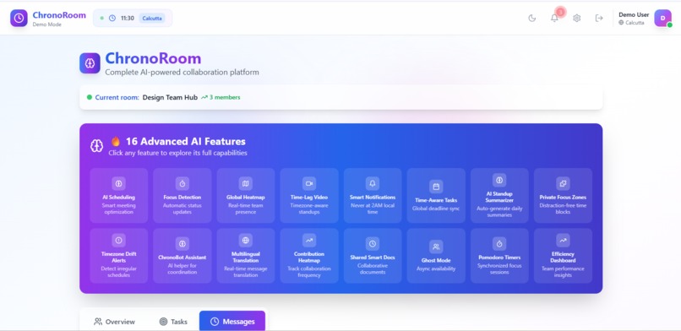Open the AI Scheduling feature card
Viewport: 681px width, 331px height.
coord(119,195)
